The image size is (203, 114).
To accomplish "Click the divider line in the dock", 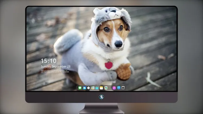I will 110,88.
